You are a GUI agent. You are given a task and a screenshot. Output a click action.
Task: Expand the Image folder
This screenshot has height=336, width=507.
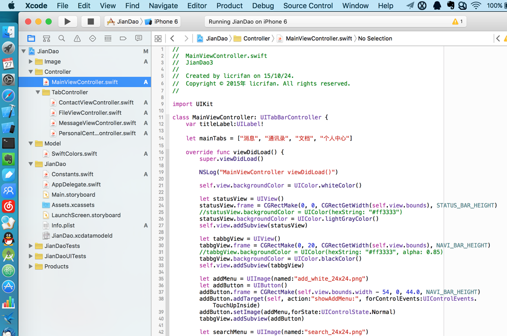31,61
